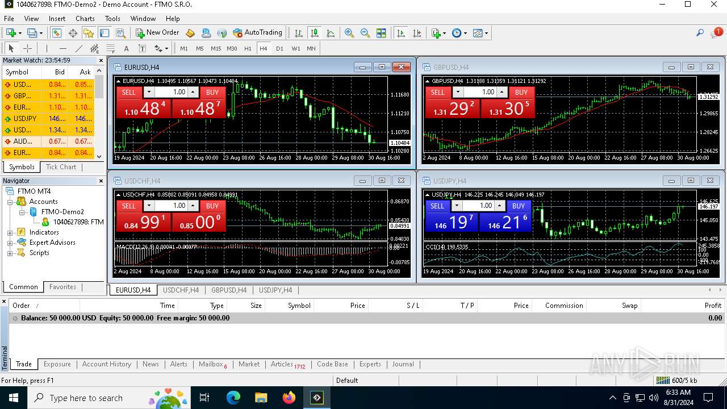
Task: Switch to the M15 timeframe
Action: click(x=216, y=48)
